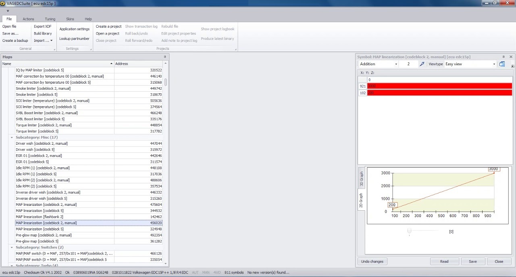The image size is (516, 277).
Task: Pin the Maps panel with the pushpin icon
Action: point(164,57)
